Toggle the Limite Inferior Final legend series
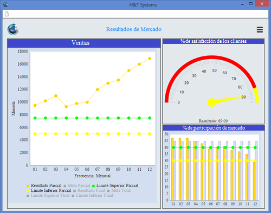 pos(92,196)
